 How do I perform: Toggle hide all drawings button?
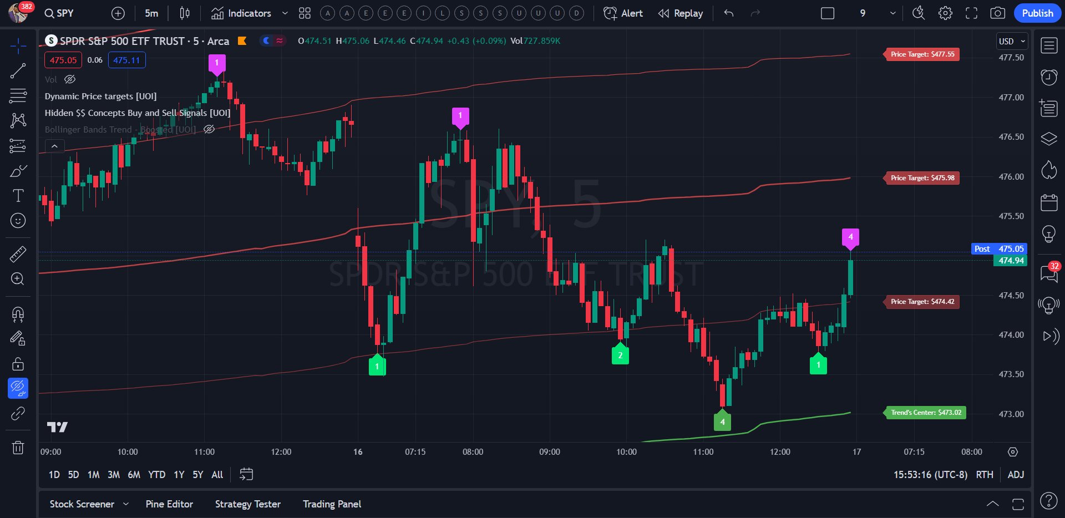18,388
